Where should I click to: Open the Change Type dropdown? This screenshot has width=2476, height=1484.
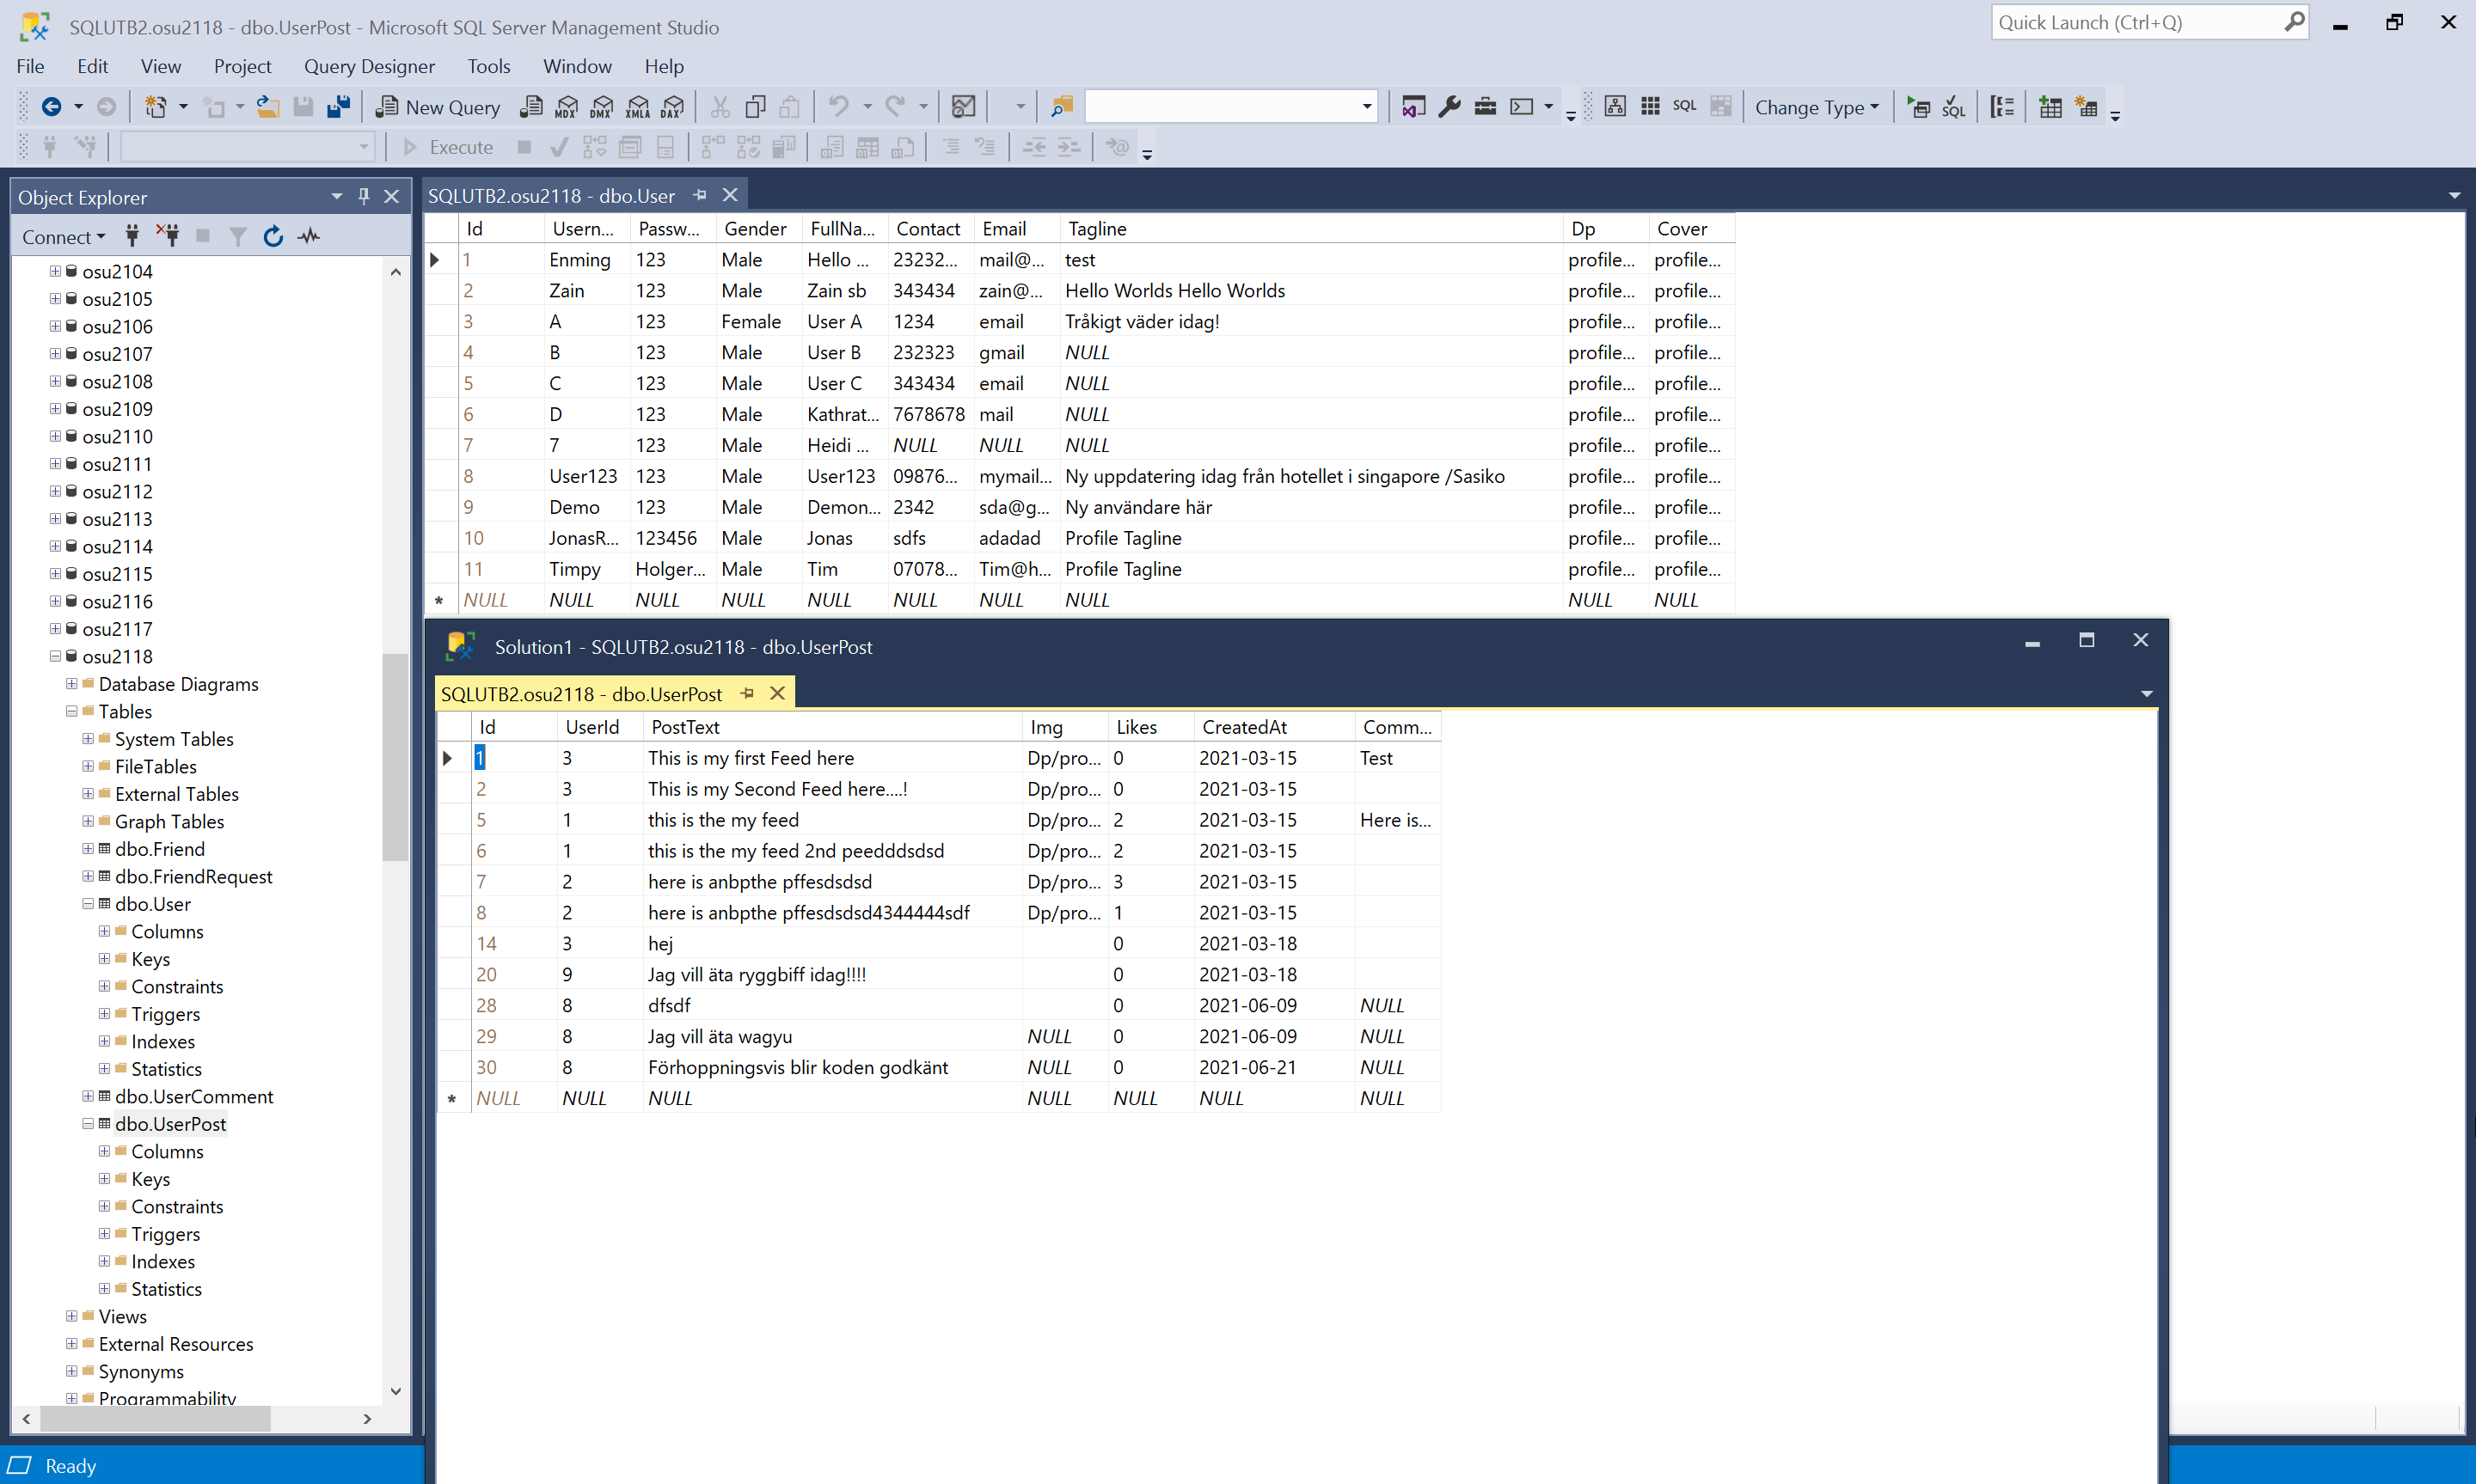click(x=1816, y=107)
